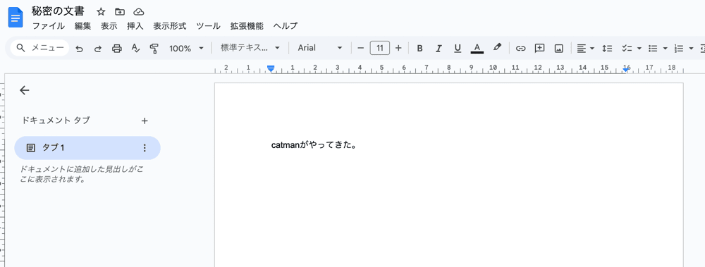
Task: Open the text color picker
Action: 477,48
